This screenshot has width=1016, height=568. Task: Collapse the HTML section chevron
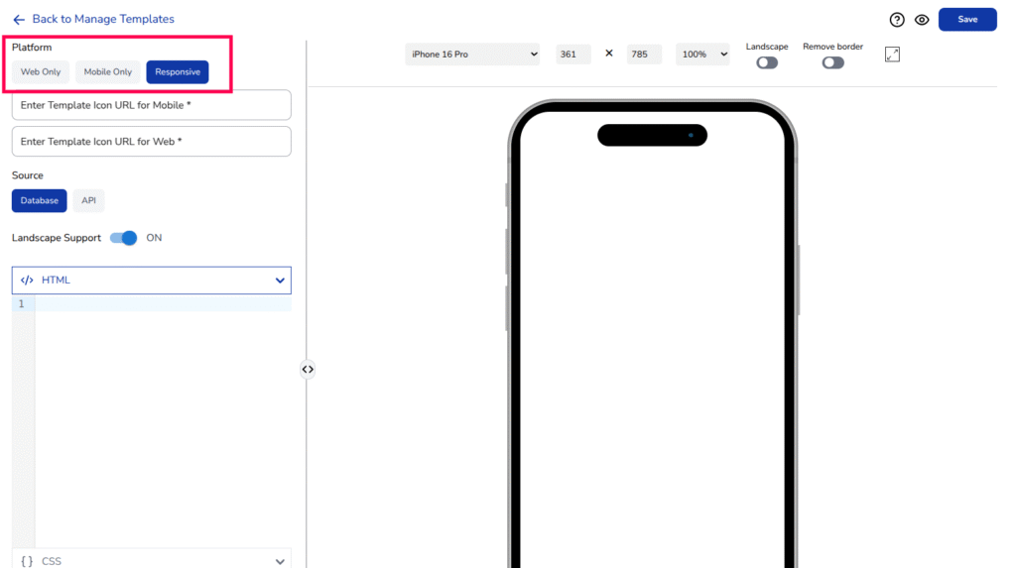[280, 281]
